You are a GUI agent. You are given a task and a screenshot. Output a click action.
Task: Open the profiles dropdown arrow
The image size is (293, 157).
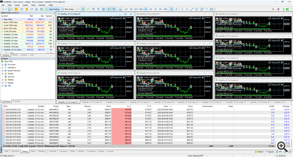(x=13, y=9)
